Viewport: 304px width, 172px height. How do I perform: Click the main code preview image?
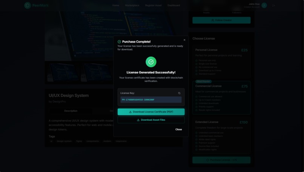(x=114, y=36)
